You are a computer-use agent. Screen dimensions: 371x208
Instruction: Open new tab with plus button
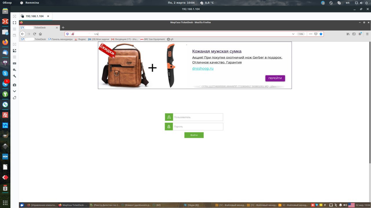pos(63,27)
